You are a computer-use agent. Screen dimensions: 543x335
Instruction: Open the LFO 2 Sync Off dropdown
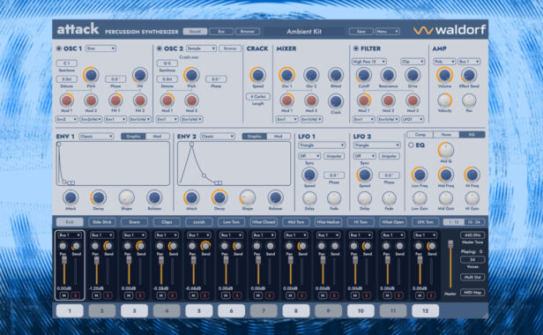pyautogui.click(x=364, y=156)
